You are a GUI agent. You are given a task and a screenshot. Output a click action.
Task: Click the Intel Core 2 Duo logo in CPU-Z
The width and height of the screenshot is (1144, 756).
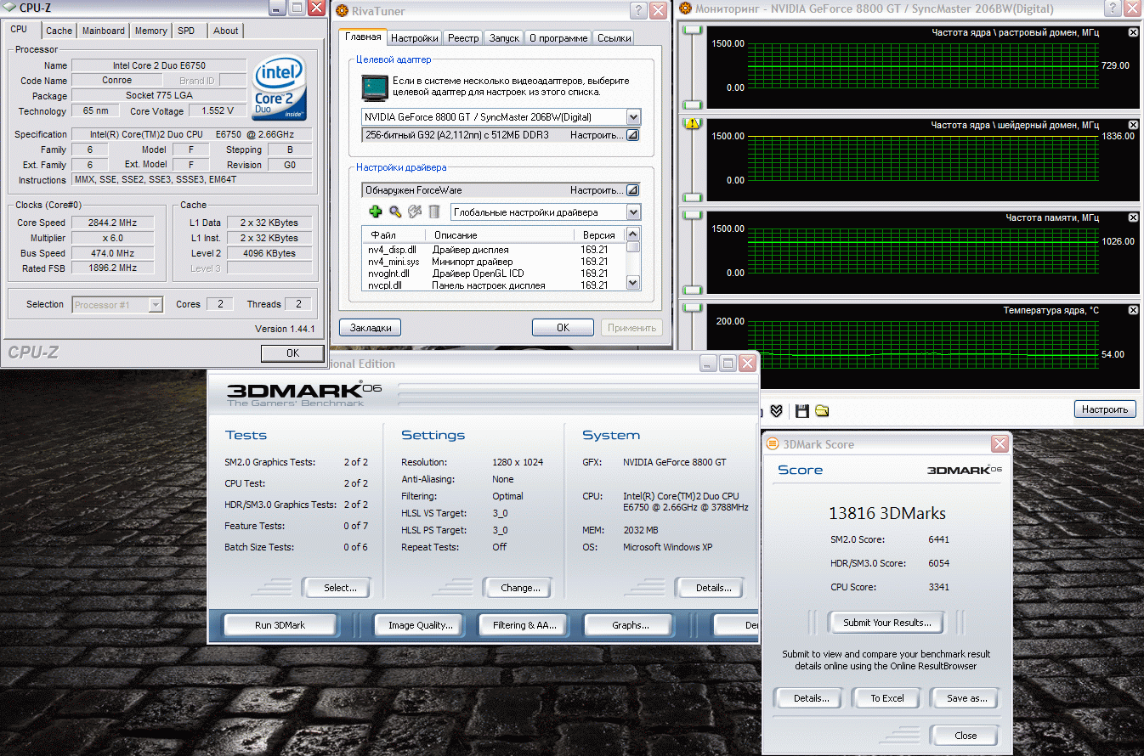coord(280,88)
